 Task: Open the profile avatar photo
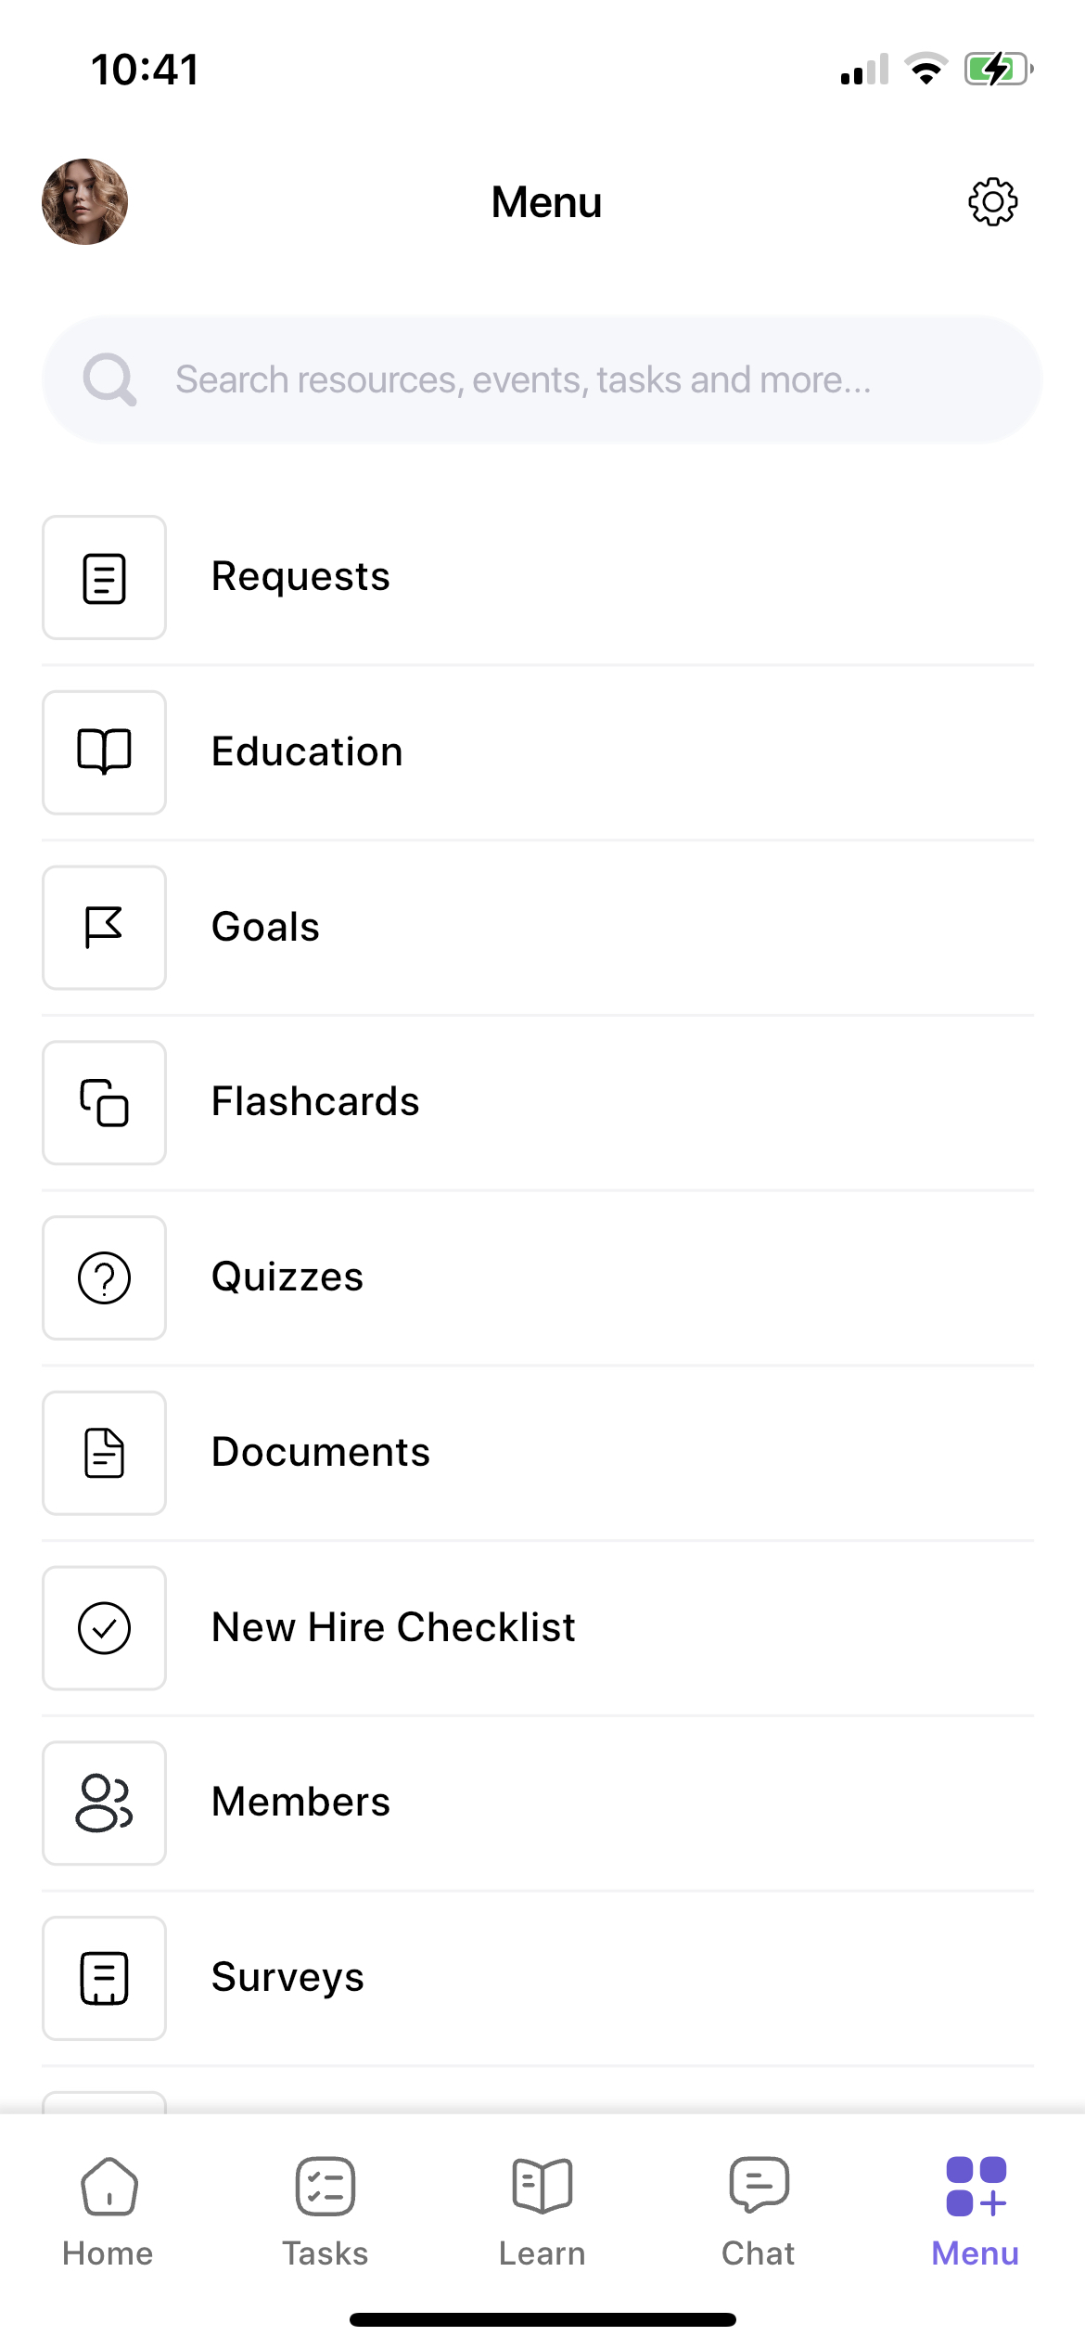(x=84, y=201)
